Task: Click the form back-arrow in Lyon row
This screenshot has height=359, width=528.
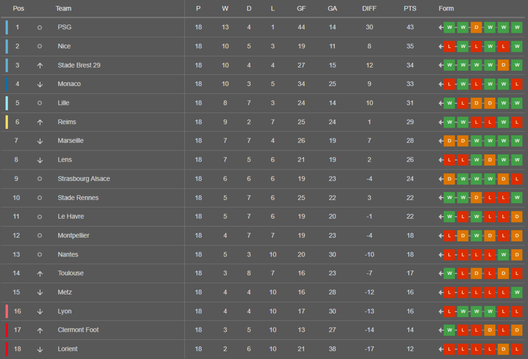Action: coord(440,311)
